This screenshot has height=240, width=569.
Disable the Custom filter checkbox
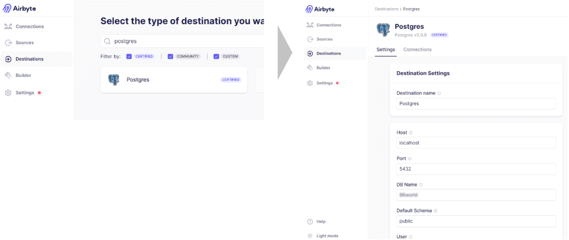pos(216,57)
